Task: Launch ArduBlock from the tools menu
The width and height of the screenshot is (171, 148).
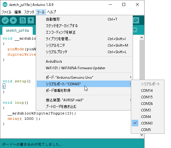Action: pyautogui.click(x=84, y=62)
